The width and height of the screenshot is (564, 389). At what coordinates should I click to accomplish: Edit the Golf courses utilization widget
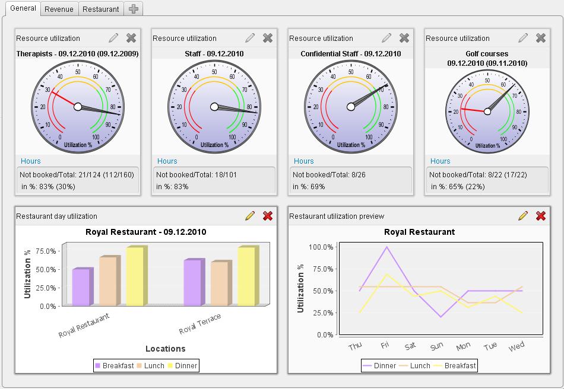[523, 38]
